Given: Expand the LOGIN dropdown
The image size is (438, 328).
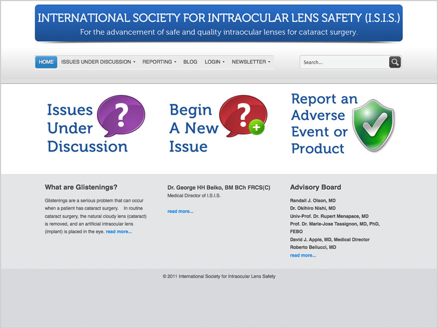Looking at the screenshot, I should 214,62.
